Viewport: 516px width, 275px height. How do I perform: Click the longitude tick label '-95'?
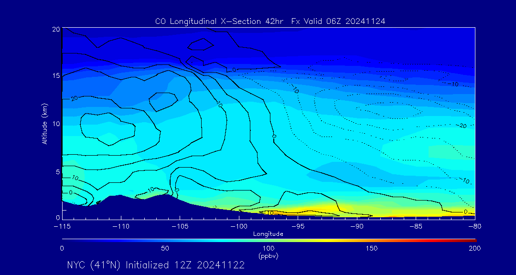[298, 227]
